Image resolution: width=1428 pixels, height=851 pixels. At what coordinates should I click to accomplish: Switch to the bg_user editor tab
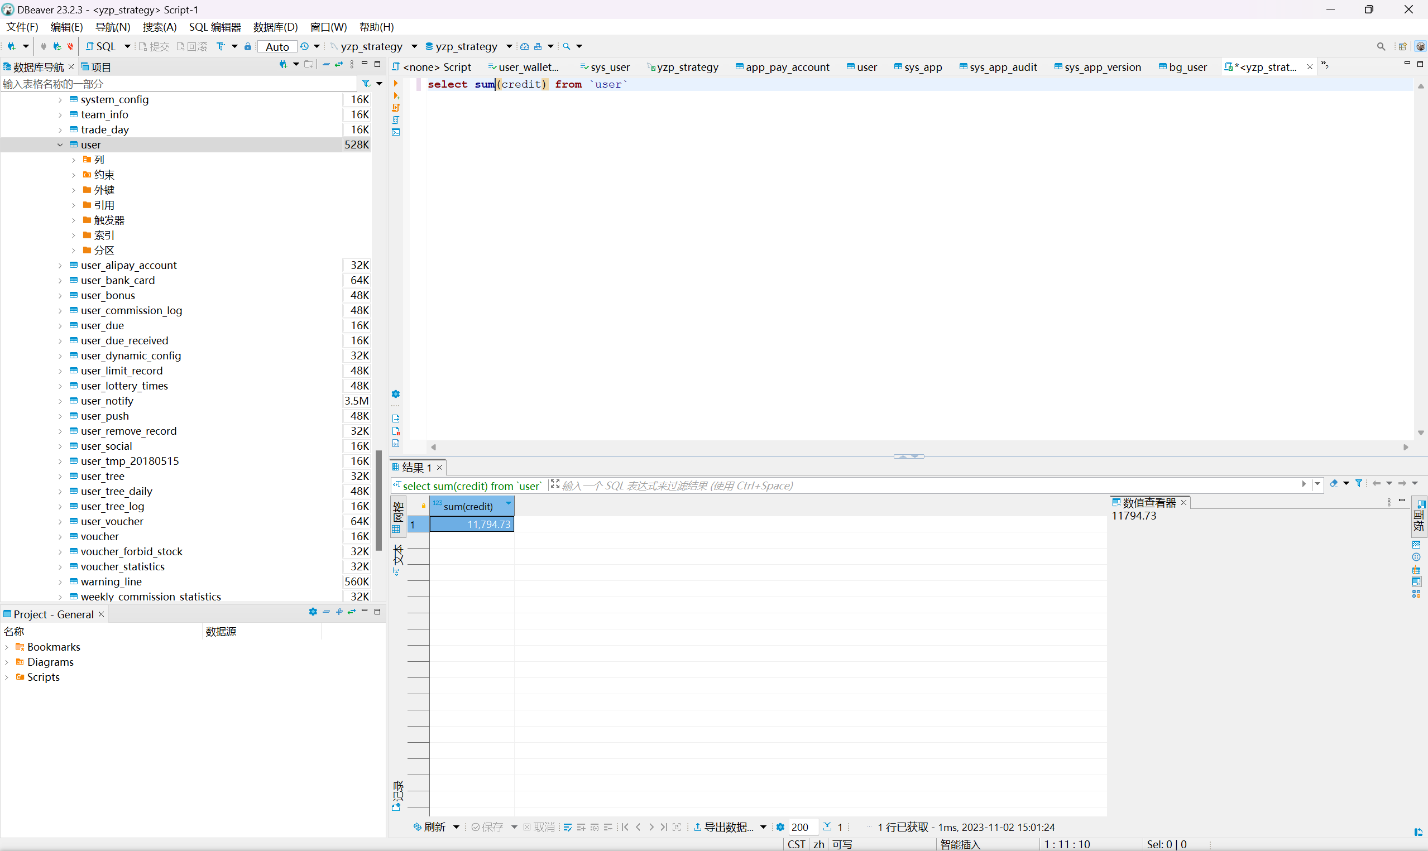pyautogui.click(x=1182, y=67)
